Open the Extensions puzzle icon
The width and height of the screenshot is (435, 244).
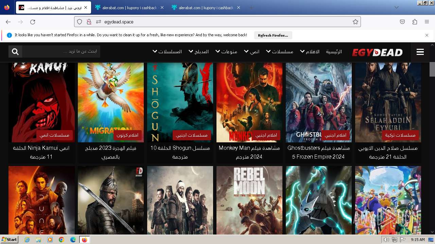[415, 22]
